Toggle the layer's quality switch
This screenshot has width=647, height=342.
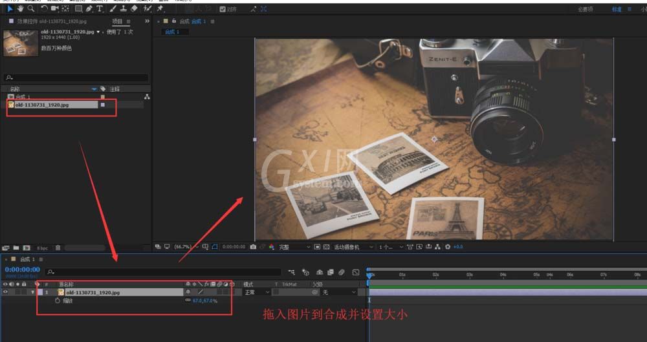201,292
